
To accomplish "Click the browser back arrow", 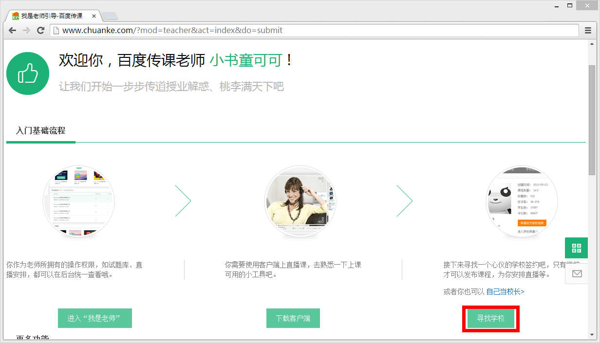I will pyautogui.click(x=12, y=30).
